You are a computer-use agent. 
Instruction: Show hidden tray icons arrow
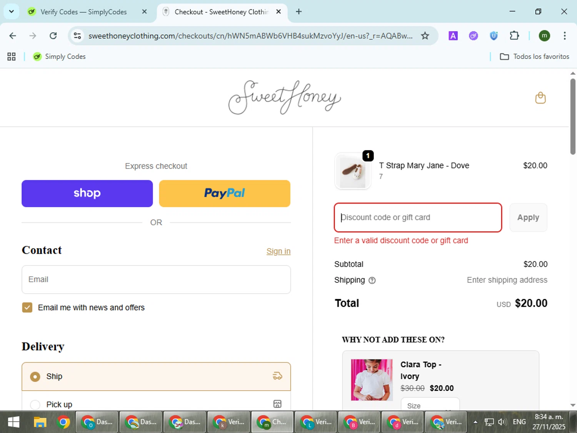[x=475, y=422]
